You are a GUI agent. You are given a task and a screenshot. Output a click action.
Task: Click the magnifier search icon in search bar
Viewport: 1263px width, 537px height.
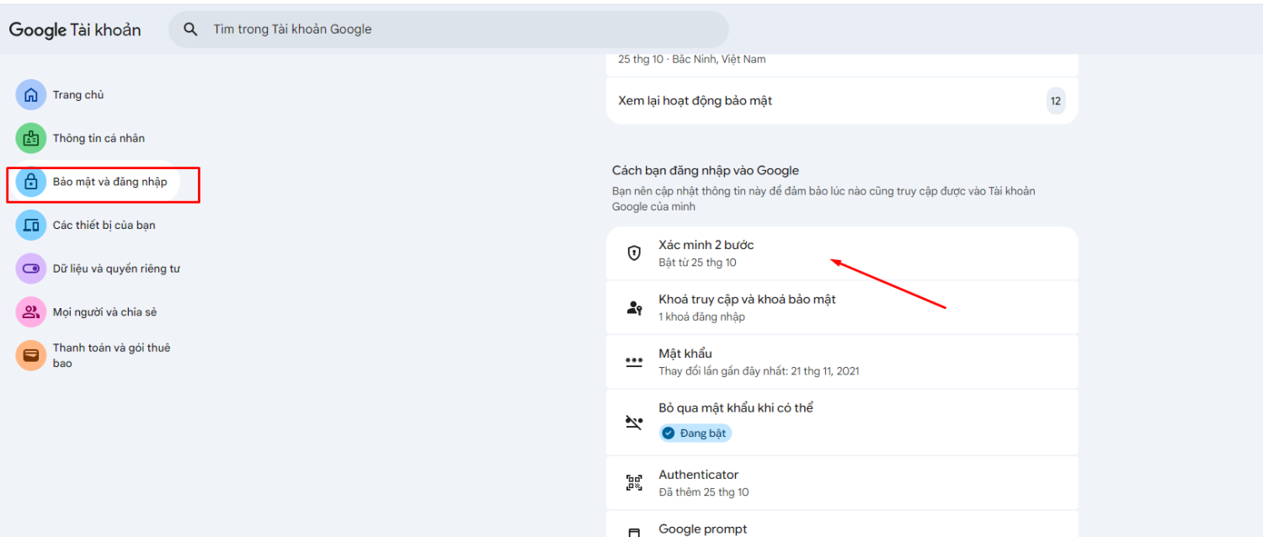[191, 29]
